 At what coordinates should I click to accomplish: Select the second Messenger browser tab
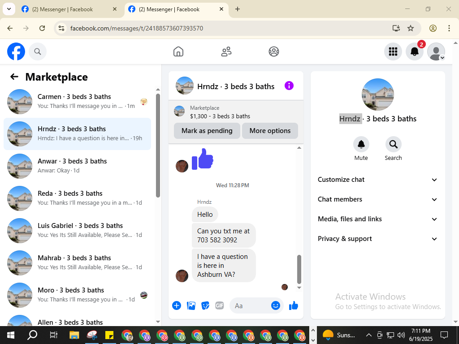(176, 9)
